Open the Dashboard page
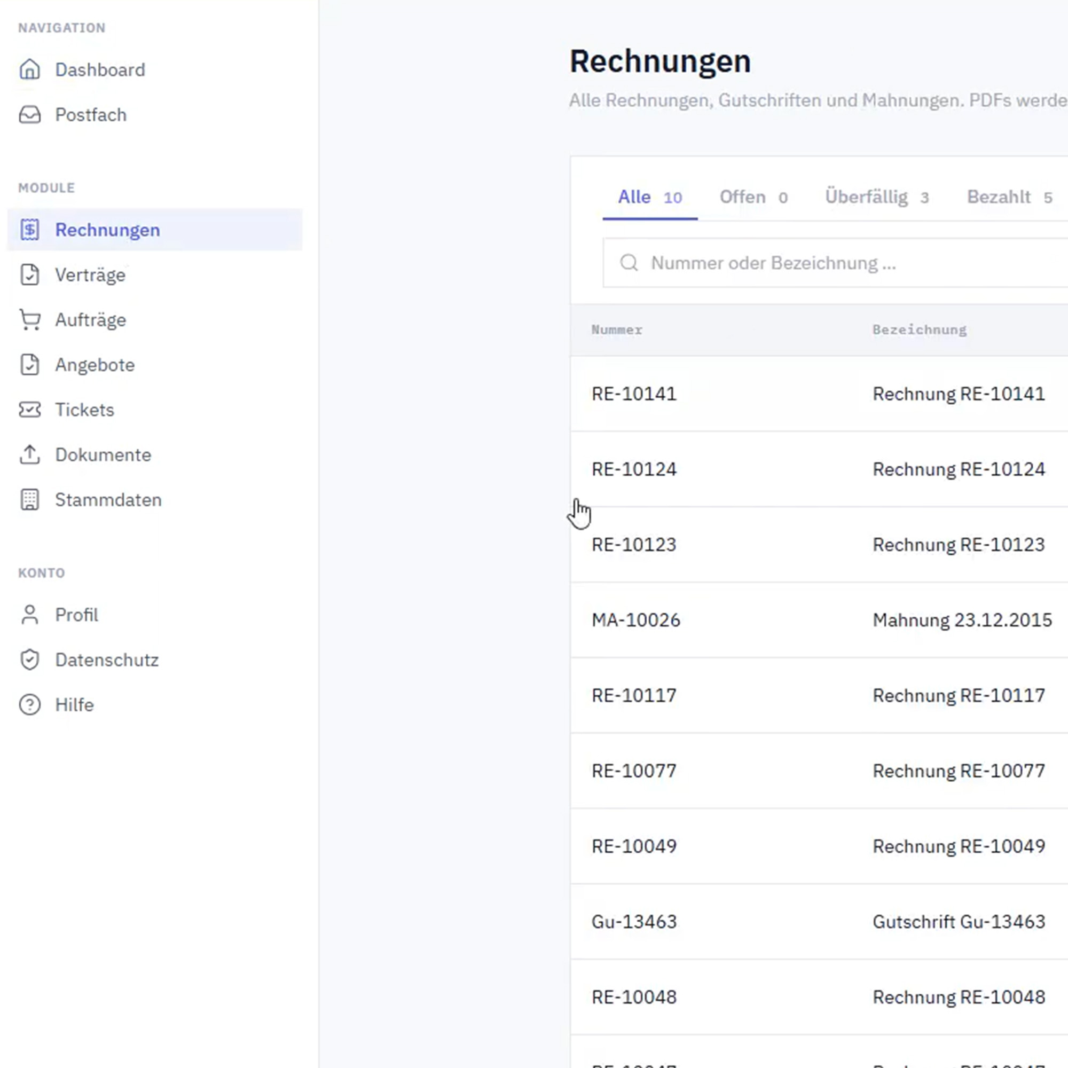 100,69
